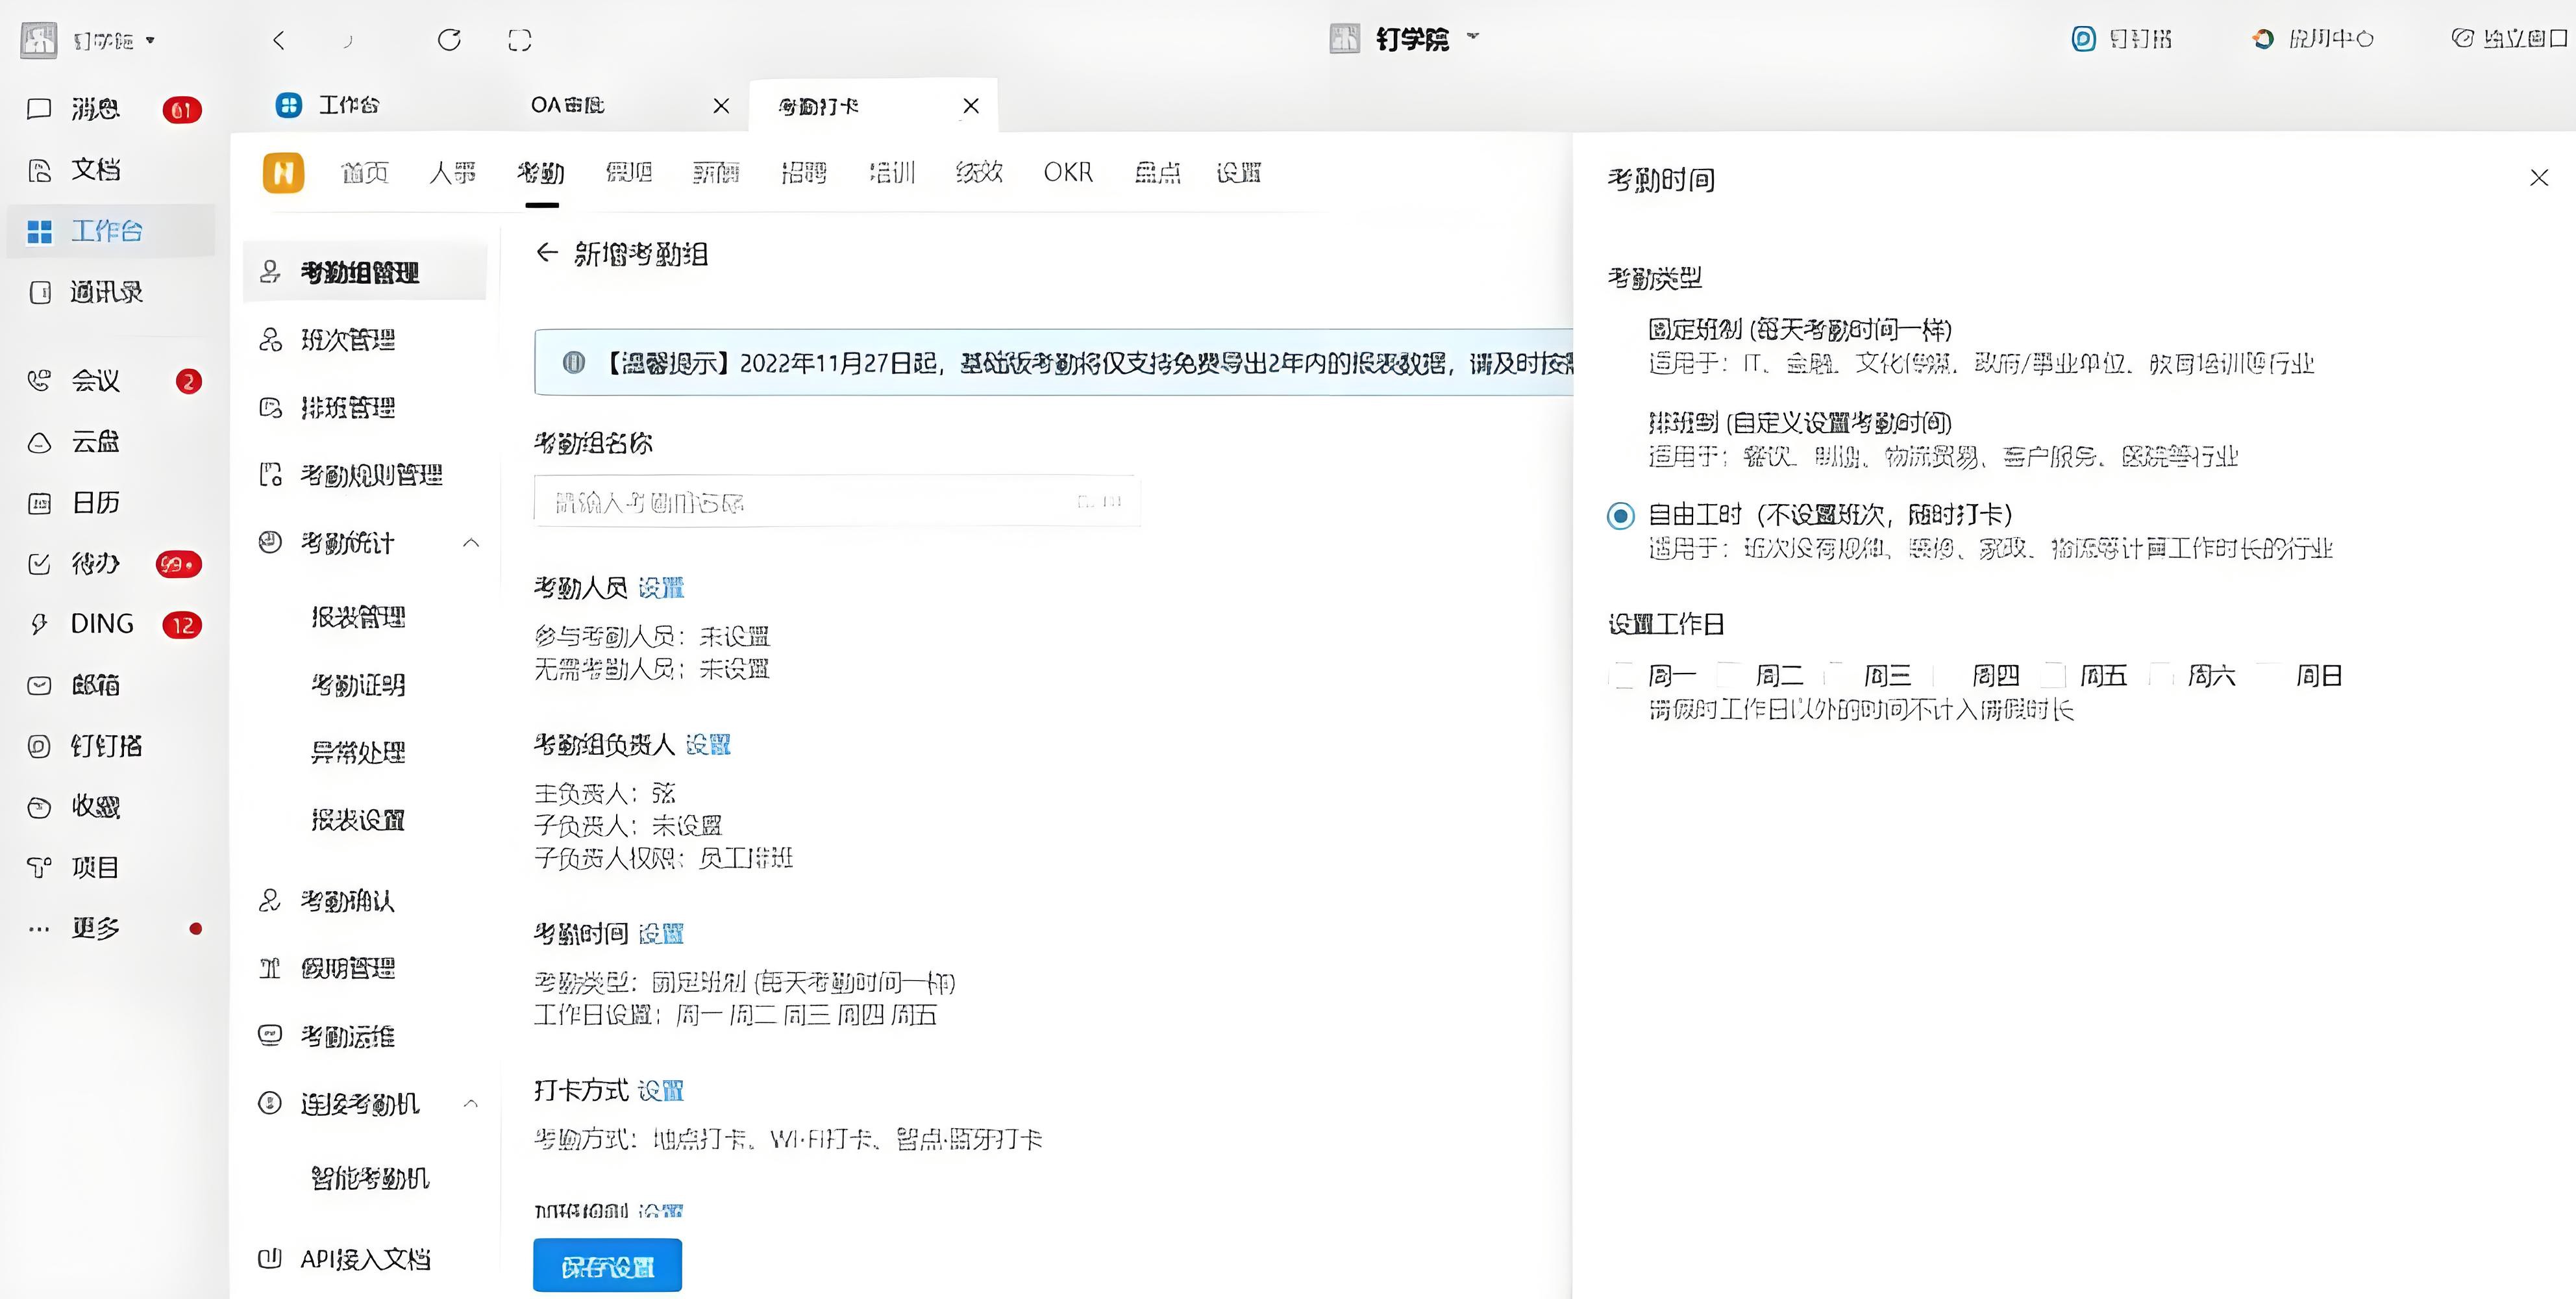2576x1299 pixels.
Task: Open OKR in the top navigation
Action: point(1068,172)
